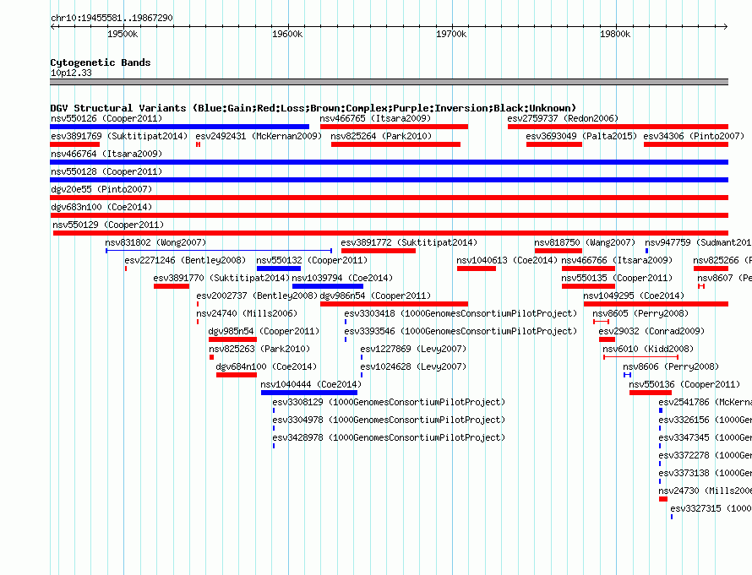Select the 19700k ruler position label

(x=451, y=34)
